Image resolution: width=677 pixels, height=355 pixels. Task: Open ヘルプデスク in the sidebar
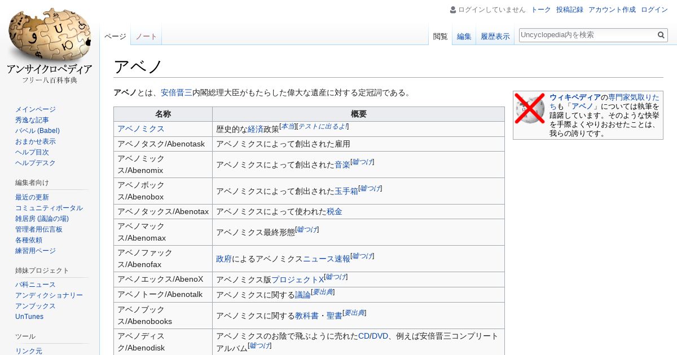tap(36, 163)
